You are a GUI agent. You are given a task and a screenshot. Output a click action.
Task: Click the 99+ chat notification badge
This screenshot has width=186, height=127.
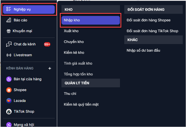pyautogui.click(x=47, y=44)
